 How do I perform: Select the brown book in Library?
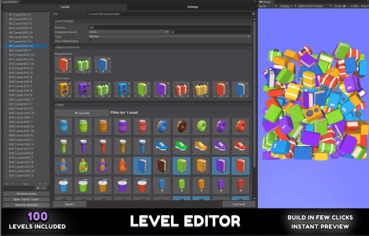[x=162, y=166]
